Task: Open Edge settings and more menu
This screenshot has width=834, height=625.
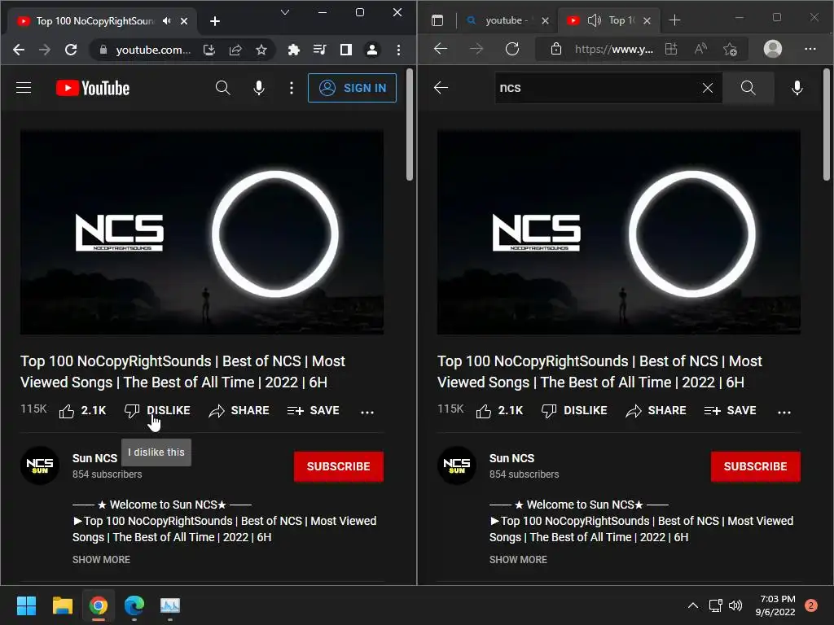Action: [810, 49]
